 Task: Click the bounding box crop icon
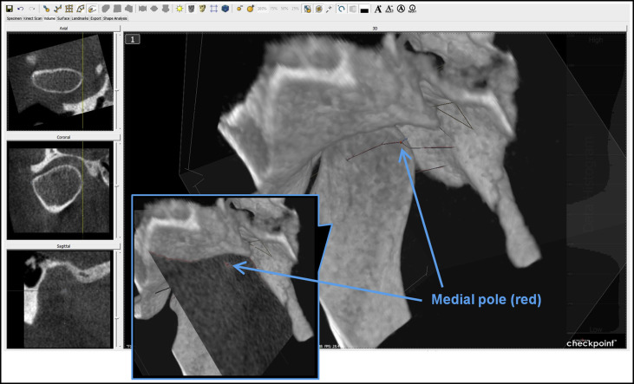click(x=213, y=9)
